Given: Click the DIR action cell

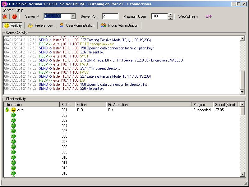Looking at the screenshot, I should click(80, 110).
